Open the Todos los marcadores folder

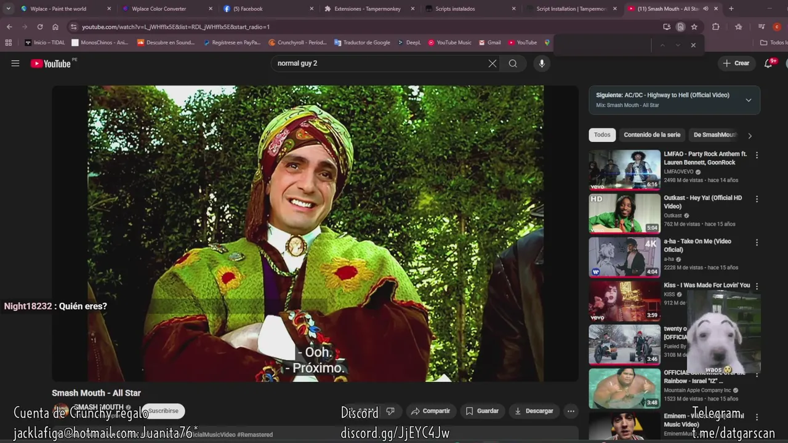click(774, 42)
